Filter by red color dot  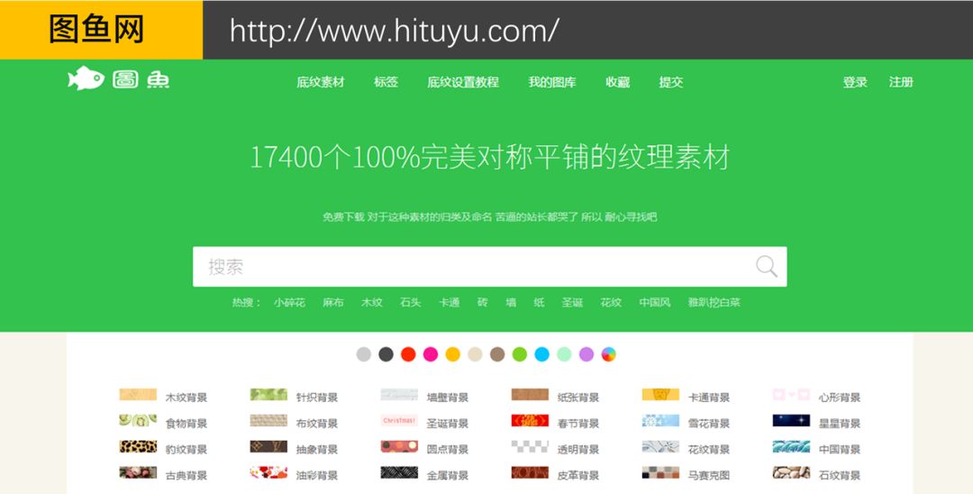(x=408, y=354)
